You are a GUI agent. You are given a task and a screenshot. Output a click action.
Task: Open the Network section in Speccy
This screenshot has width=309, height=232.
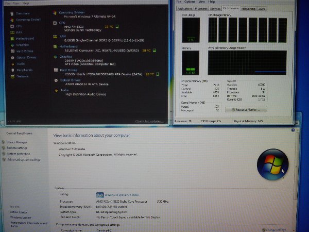tap(23, 76)
